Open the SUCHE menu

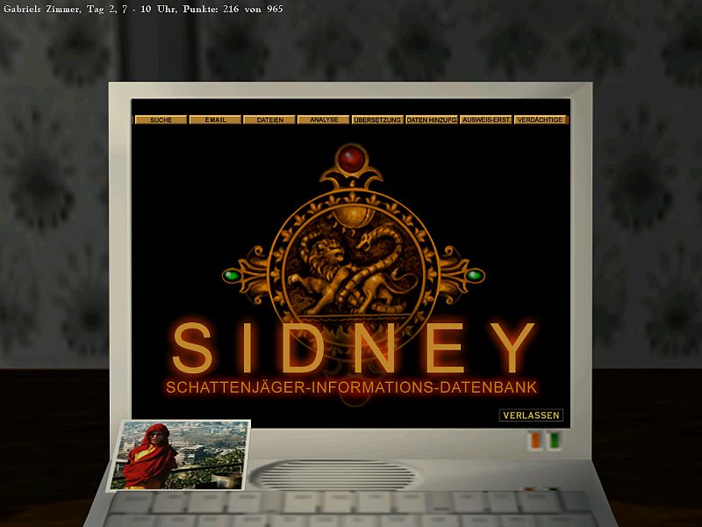click(161, 119)
